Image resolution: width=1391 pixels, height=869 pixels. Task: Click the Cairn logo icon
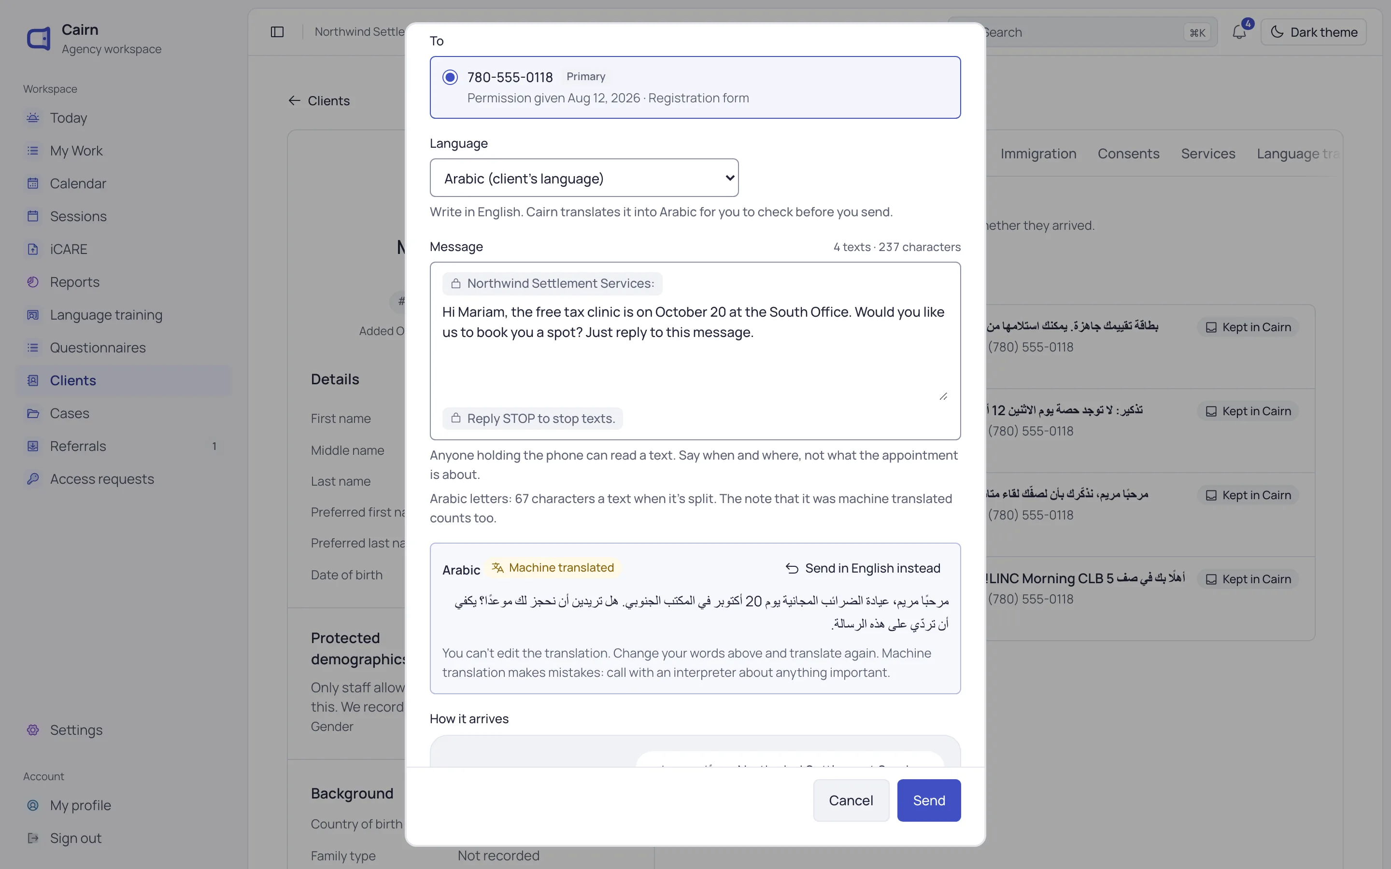(x=39, y=39)
